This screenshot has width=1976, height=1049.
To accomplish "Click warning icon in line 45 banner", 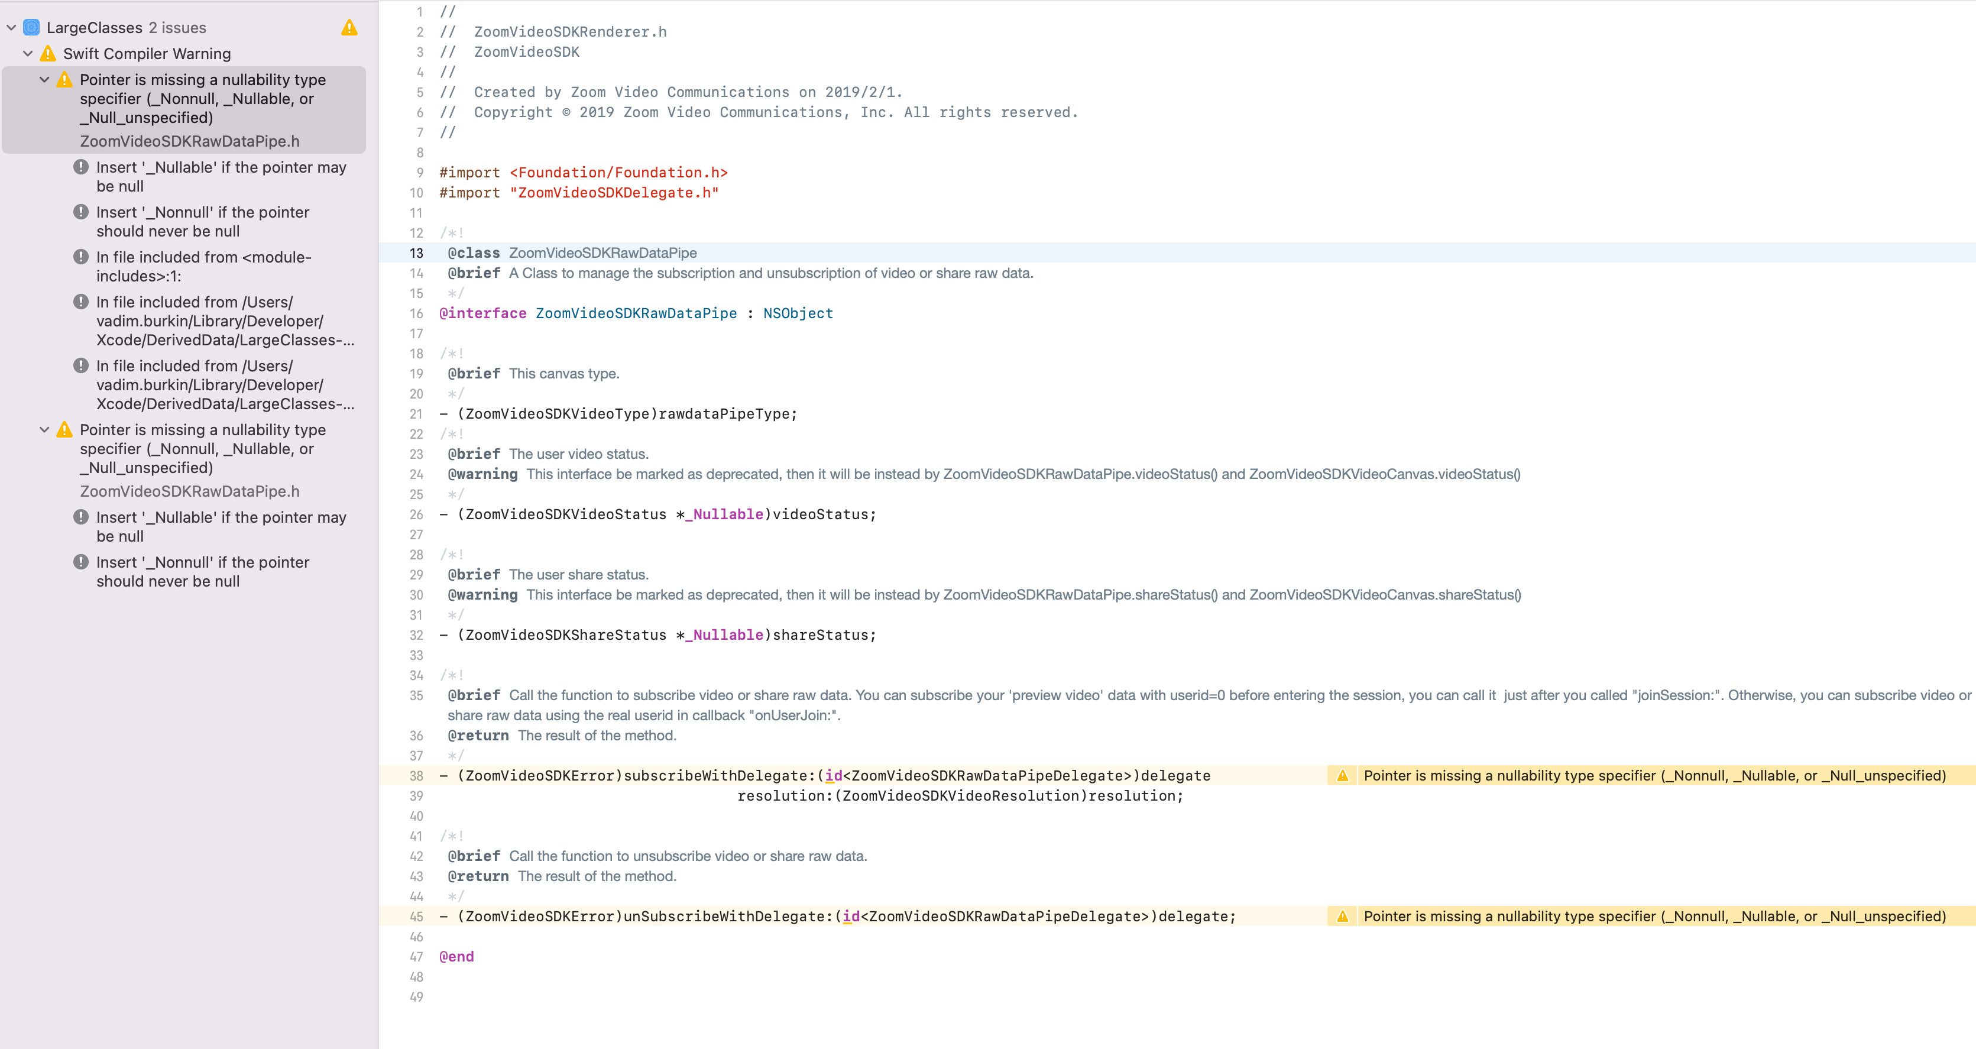I will tap(1342, 916).
